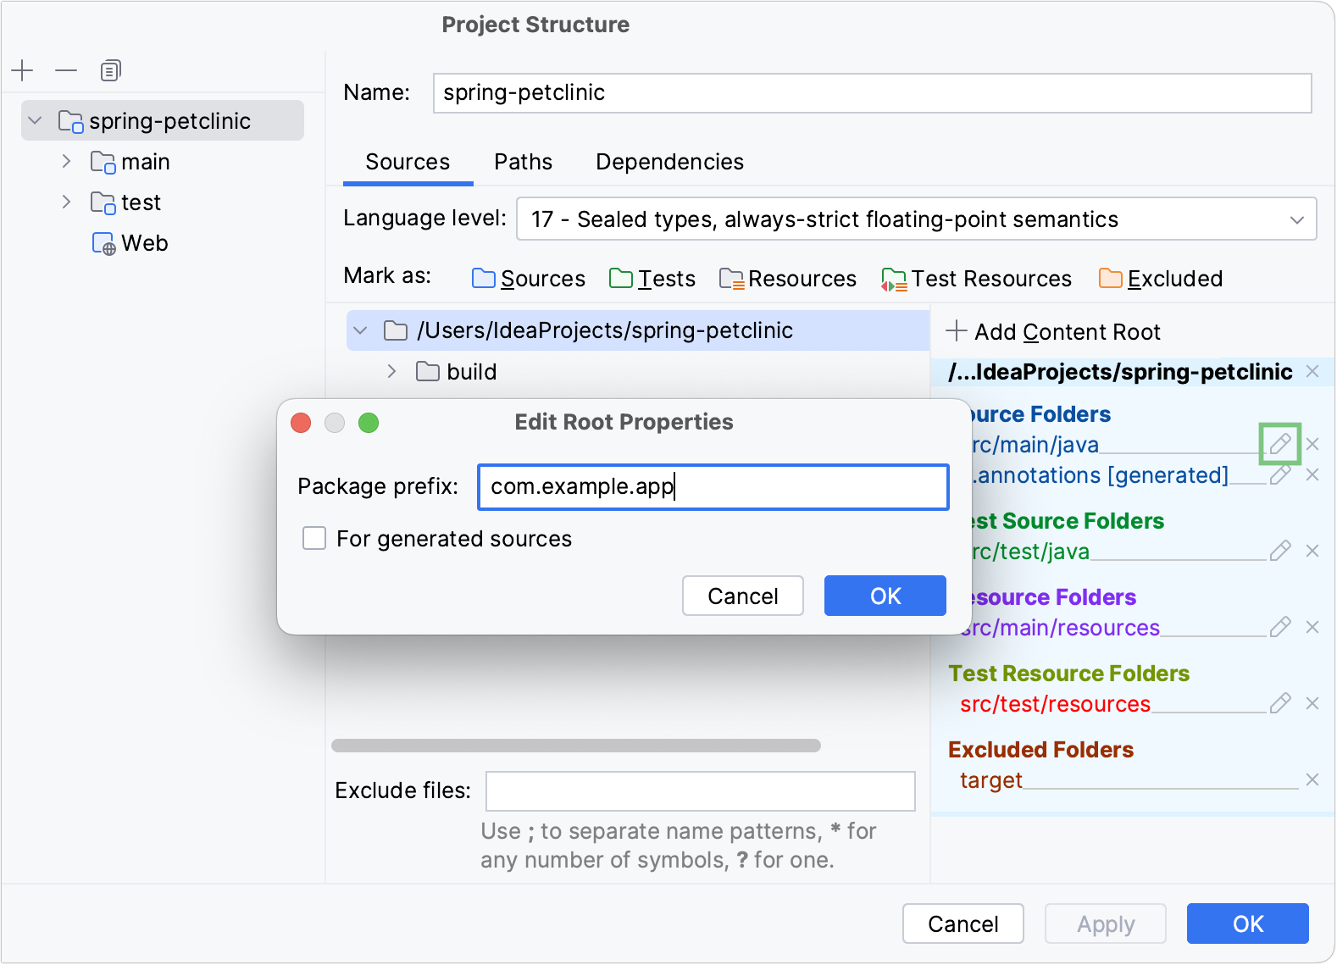Screen dimensions: 1337x965
Task: Click the add module plus icon
Action: pos(23,70)
